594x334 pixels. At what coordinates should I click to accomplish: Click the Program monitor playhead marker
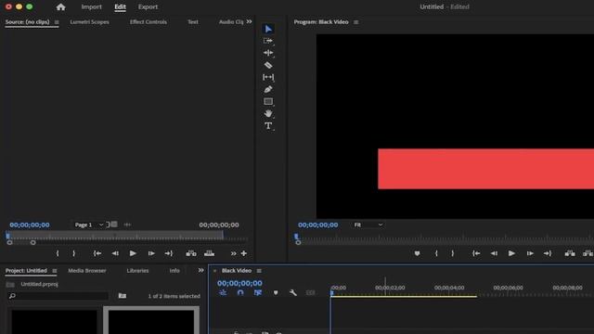[x=296, y=237]
